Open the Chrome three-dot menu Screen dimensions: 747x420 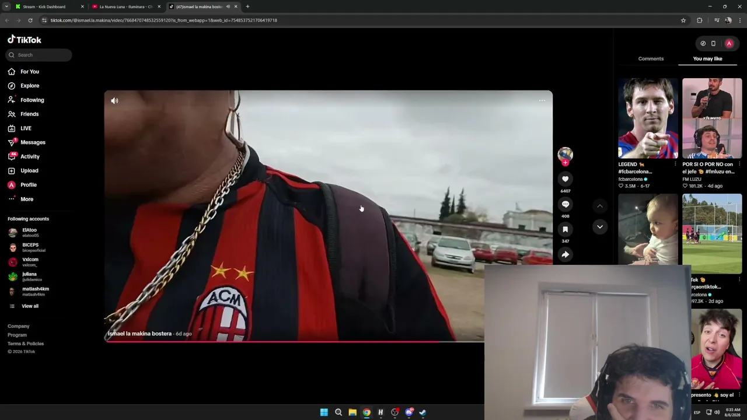(739, 20)
